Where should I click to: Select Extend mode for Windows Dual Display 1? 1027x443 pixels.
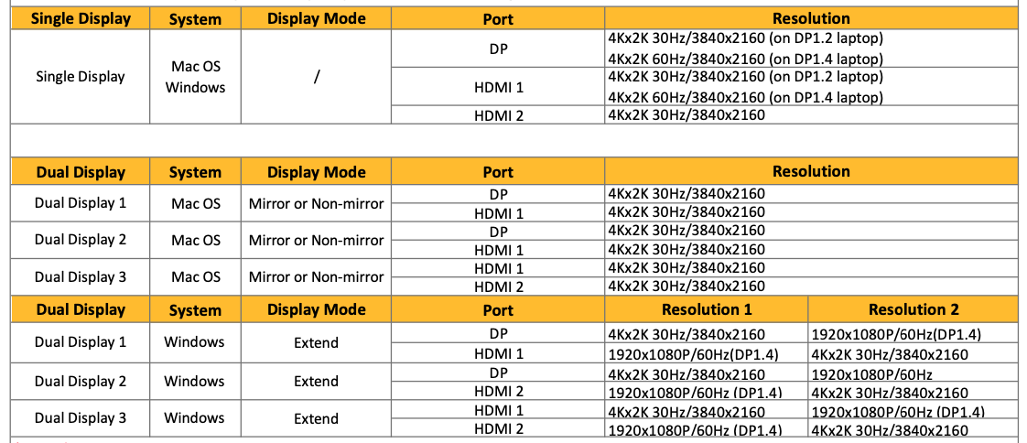click(317, 342)
